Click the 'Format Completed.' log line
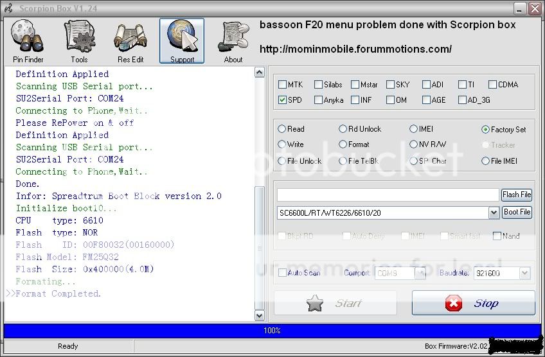The width and height of the screenshot is (545, 357). (58, 293)
